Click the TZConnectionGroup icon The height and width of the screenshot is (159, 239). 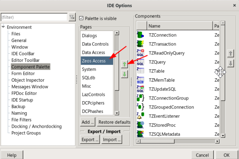pos(140,98)
